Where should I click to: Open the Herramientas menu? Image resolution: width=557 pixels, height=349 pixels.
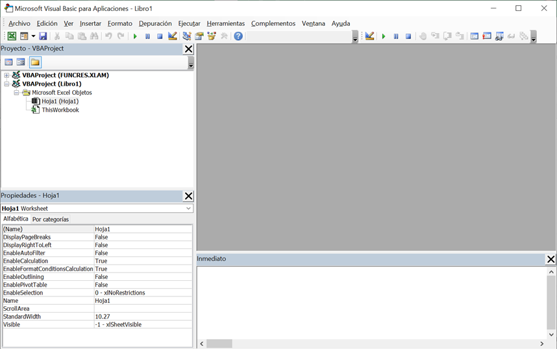[x=225, y=23]
